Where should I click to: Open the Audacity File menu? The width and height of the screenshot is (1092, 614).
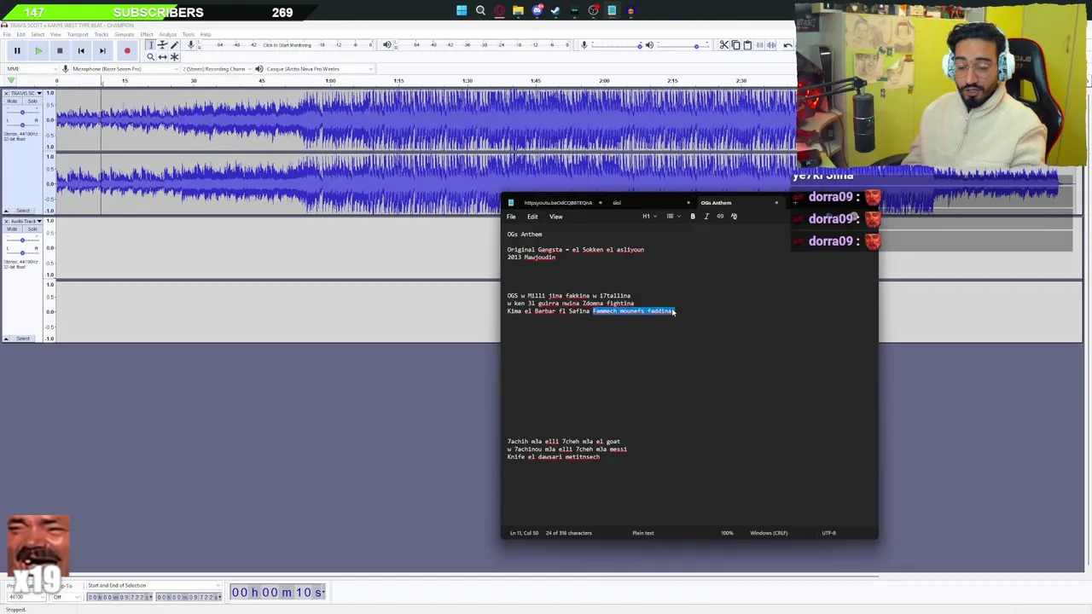pyautogui.click(x=7, y=34)
